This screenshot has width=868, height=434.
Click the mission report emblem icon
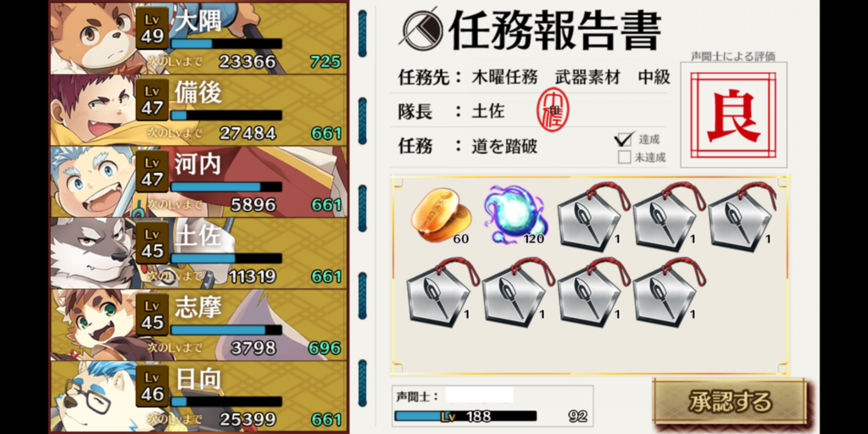tap(421, 29)
